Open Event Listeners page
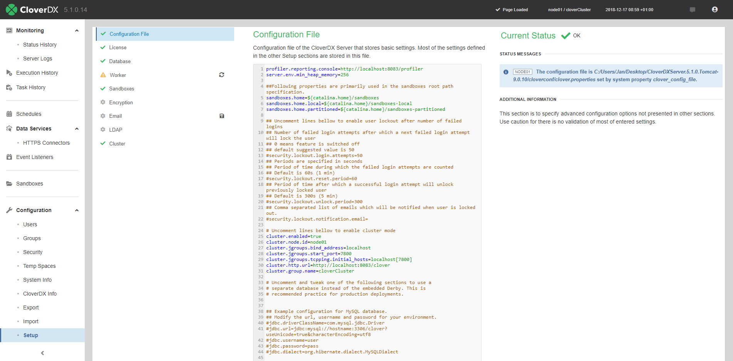Screen dimensions: 733x361 (x=35, y=157)
